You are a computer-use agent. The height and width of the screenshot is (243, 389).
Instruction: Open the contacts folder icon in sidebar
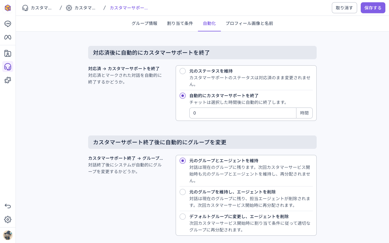coord(8,53)
